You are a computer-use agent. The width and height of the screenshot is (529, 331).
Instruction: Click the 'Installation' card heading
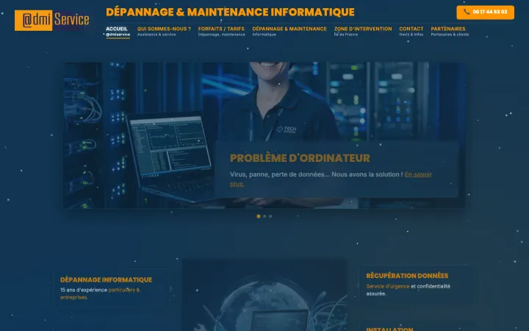click(389, 329)
